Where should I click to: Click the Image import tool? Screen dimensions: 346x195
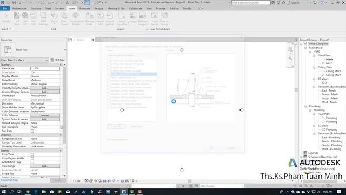[x=133, y=18]
